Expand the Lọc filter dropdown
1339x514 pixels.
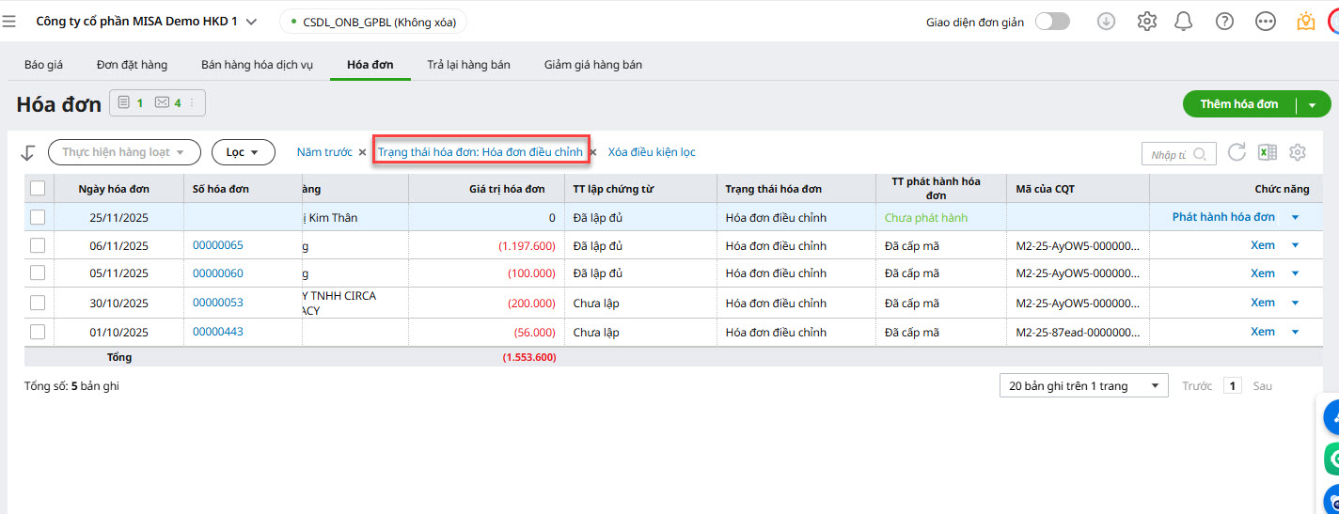pyautogui.click(x=243, y=152)
